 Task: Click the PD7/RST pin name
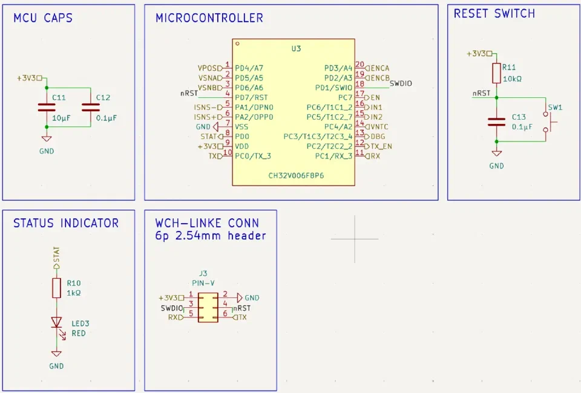pyautogui.click(x=251, y=98)
